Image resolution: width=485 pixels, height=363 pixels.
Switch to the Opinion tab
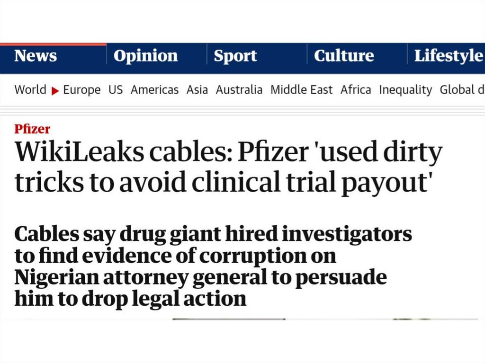146,56
